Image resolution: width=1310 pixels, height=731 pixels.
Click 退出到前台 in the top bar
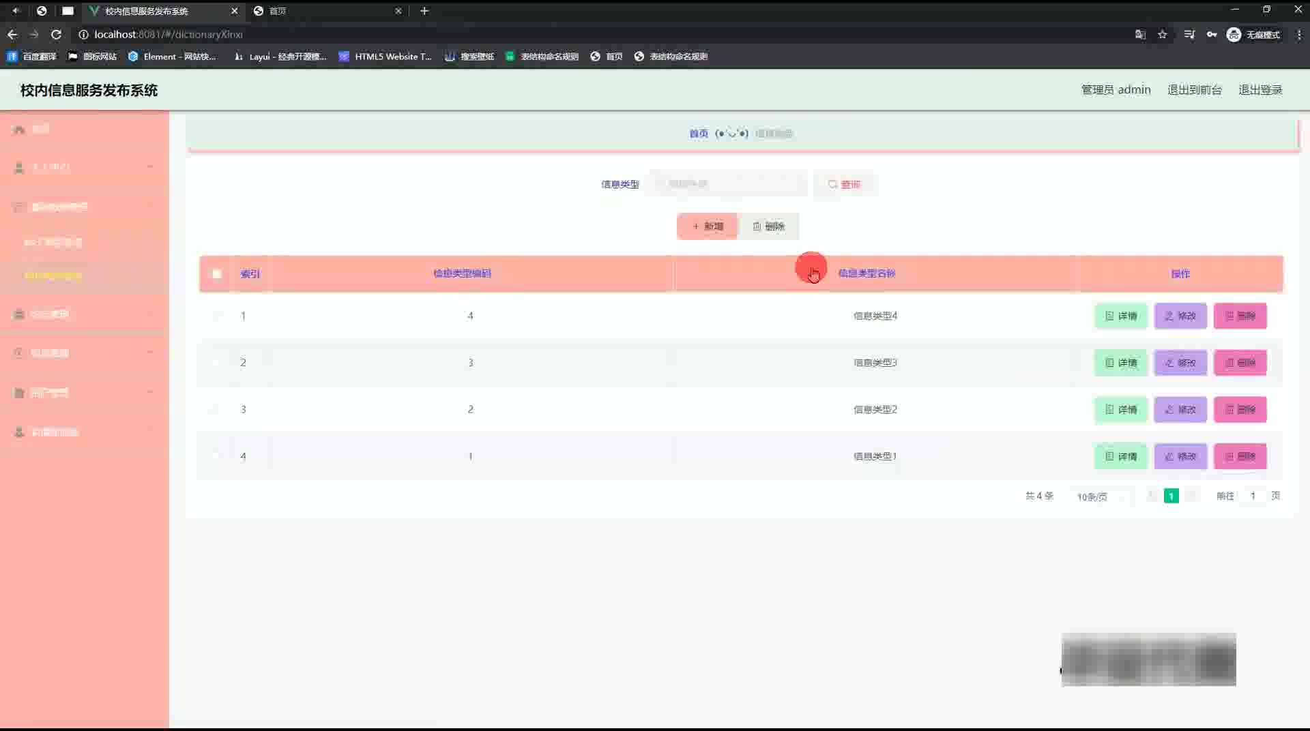tap(1194, 90)
